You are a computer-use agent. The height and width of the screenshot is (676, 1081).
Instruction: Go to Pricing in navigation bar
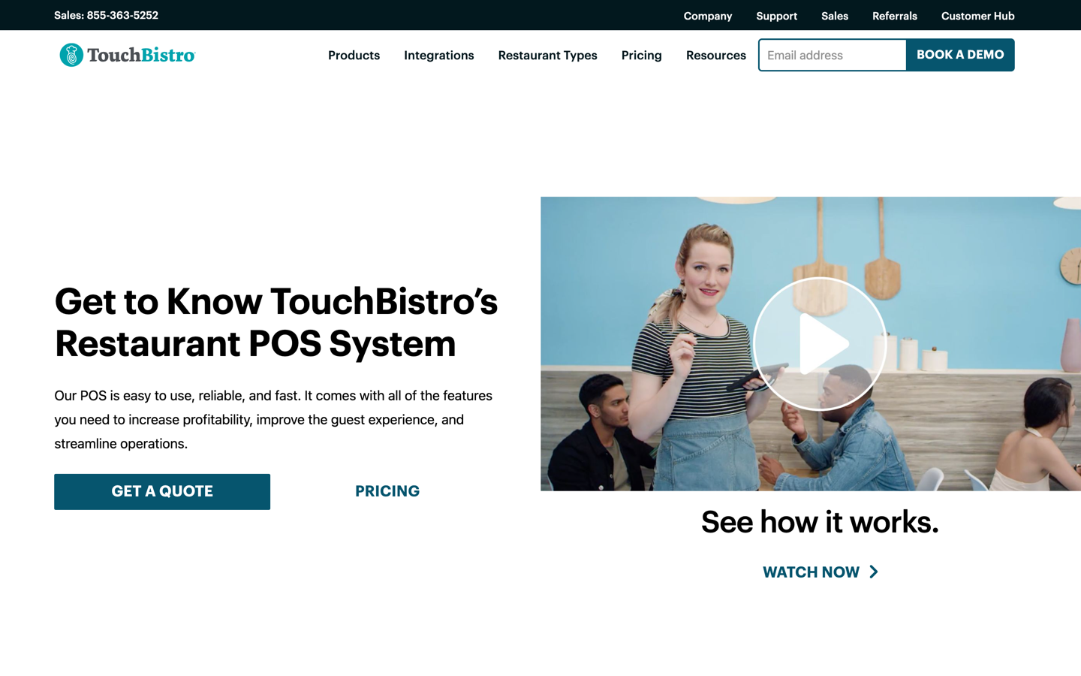coord(642,55)
